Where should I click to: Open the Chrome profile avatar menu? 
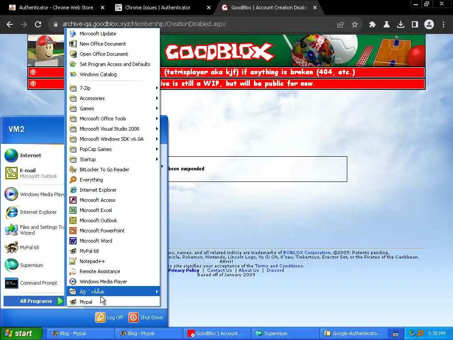(x=429, y=24)
